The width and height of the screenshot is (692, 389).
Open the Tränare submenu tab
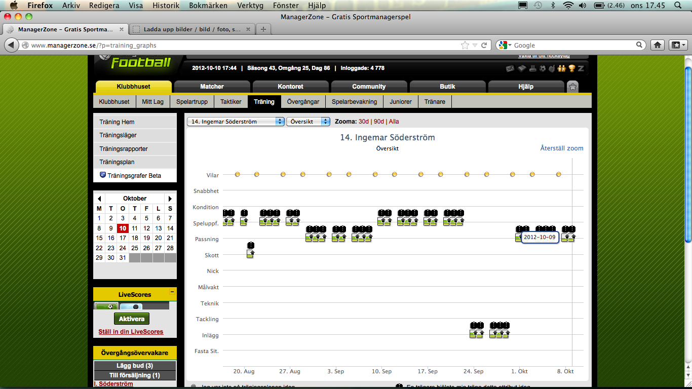click(x=435, y=102)
